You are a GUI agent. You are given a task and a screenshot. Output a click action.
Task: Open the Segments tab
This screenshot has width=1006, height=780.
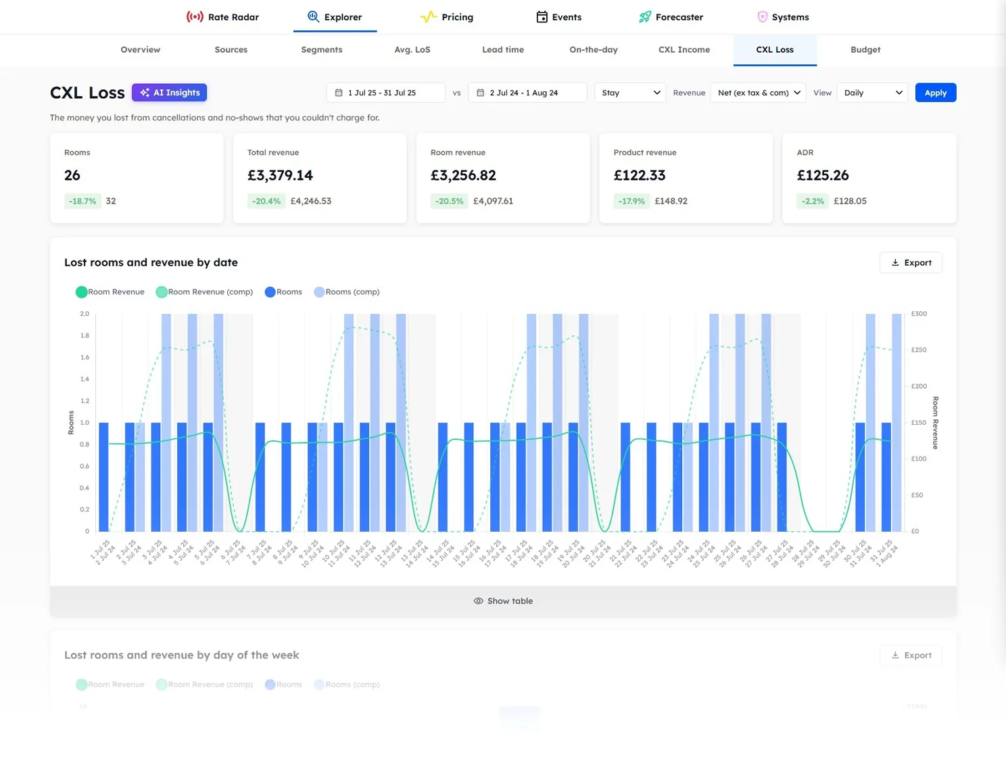tap(322, 49)
